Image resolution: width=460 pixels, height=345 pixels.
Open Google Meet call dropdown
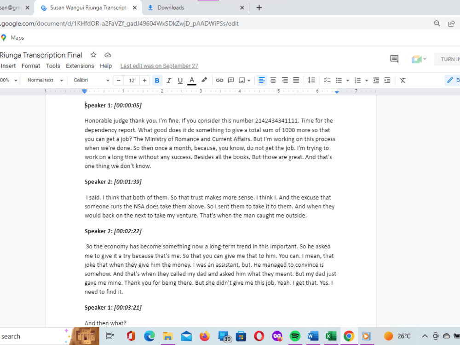(x=419, y=59)
